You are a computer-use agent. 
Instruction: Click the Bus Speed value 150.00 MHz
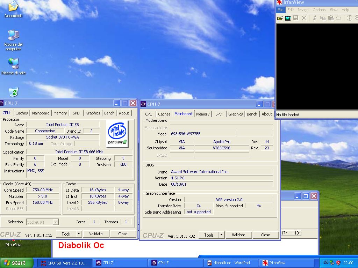click(43, 202)
